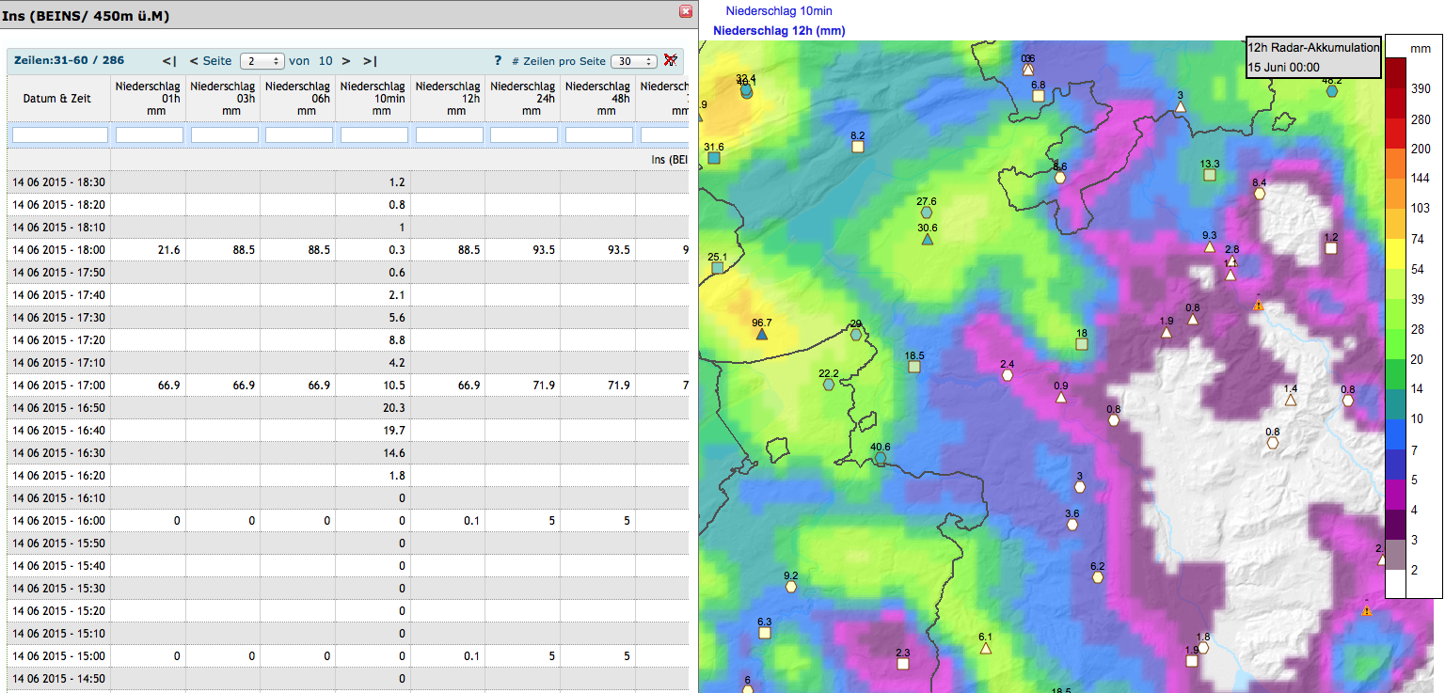
Task: Click the 27.6 mm hexagon station marker
Action: [927, 213]
